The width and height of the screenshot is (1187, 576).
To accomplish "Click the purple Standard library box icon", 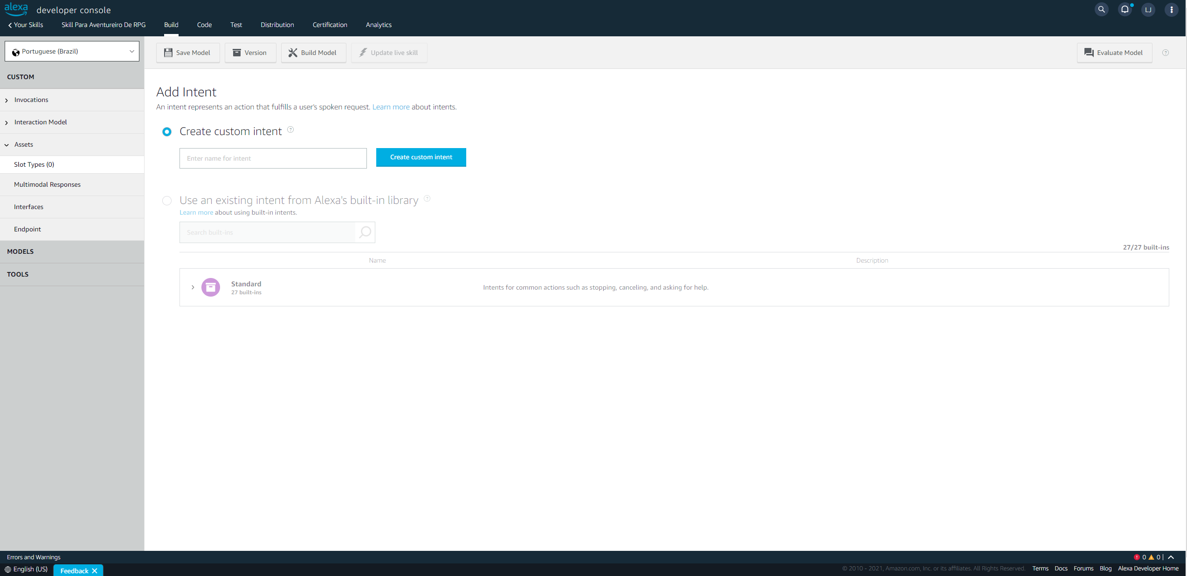I will pyautogui.click(x=211, y=287).
